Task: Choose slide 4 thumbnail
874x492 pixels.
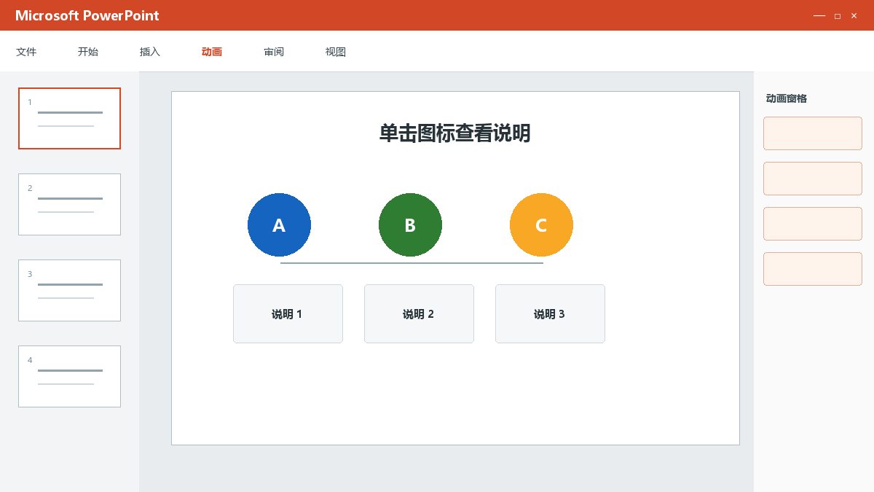Action: 69,376
